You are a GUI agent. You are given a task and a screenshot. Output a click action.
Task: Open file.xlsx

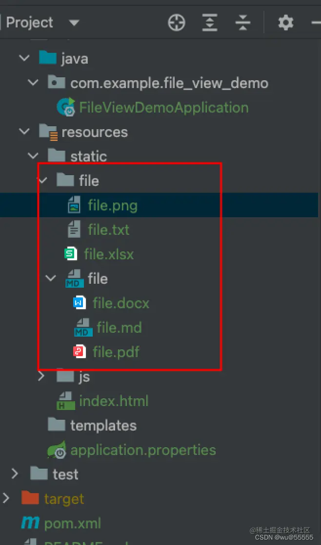[109, 254]
